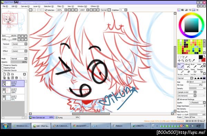The width and height of the screenshot is (207, 136).
Task: Pick the lasso selection tool
Action: click(x=183, y=57)
